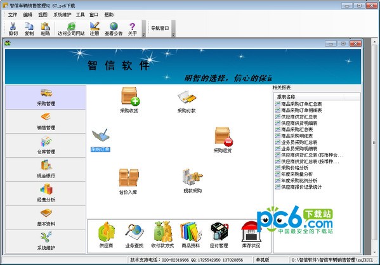Open report 年度采购比例分析
The height and width of the screenshot is (265, 380).
point(296,181)
